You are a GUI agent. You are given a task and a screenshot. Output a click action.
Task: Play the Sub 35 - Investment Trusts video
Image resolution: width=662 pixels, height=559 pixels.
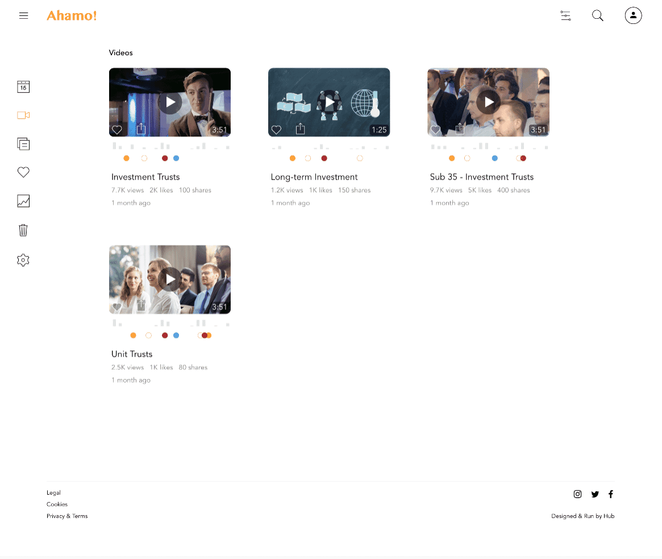coord(488,102)
